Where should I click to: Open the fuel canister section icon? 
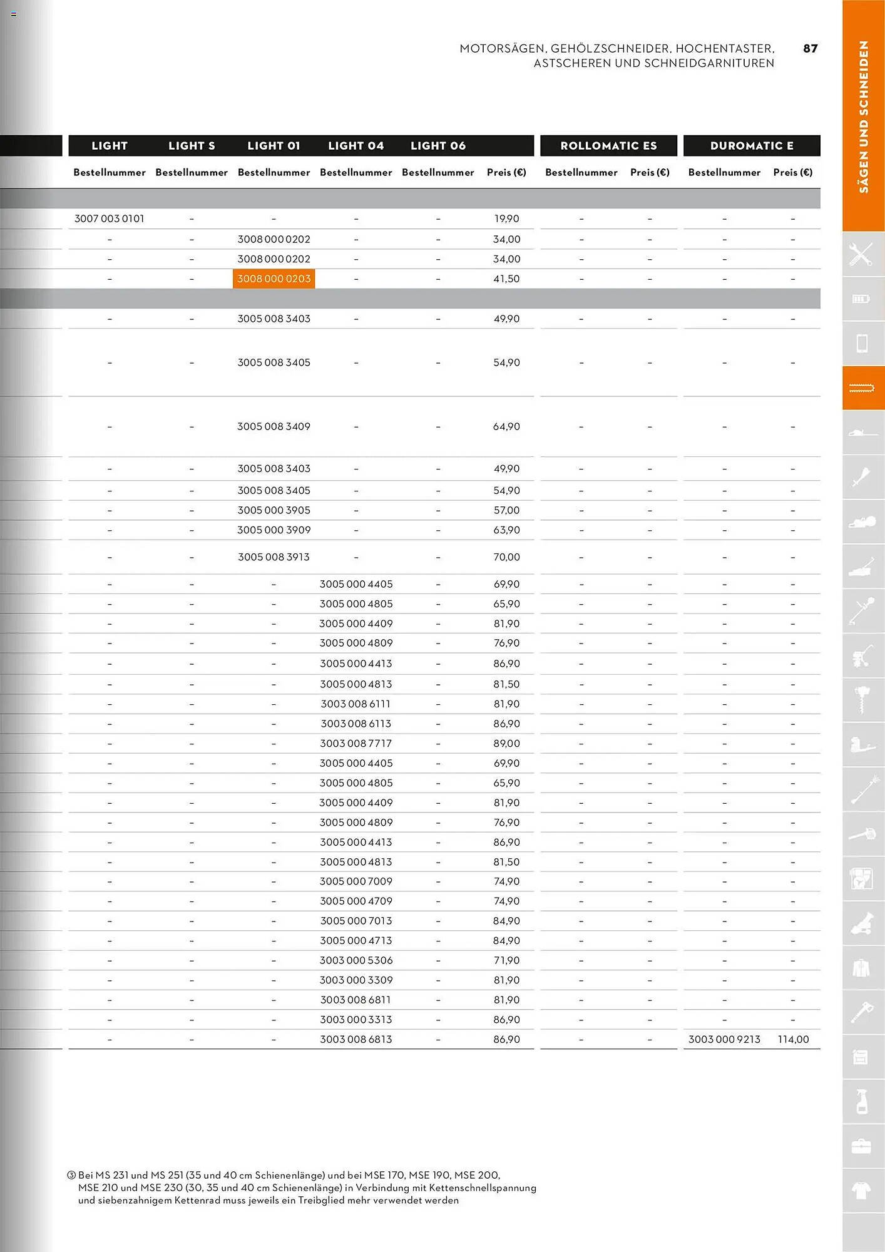coord(863,1057)
